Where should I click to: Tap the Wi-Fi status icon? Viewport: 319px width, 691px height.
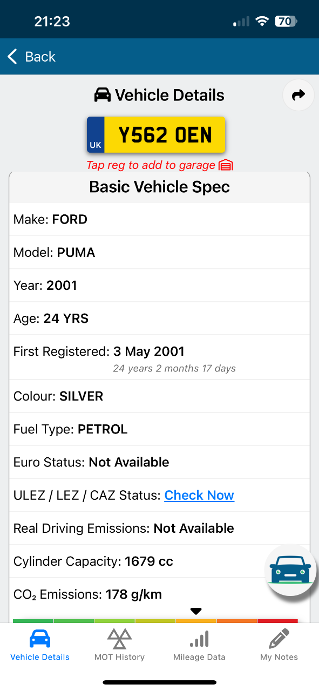click(262, 22)
